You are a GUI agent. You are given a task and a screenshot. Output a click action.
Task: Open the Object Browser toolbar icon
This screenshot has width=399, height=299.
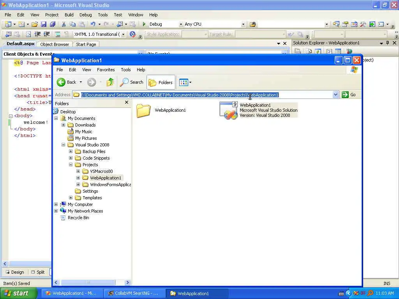point(354,24)
